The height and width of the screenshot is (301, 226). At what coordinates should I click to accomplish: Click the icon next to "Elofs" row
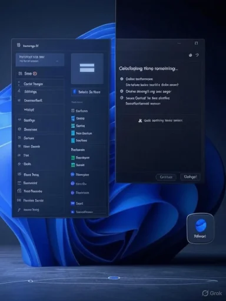tap(19, 164)
